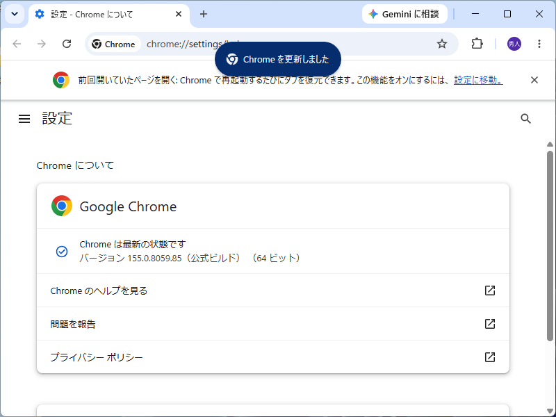Minimize the Chrome window
Viewport: 556px width, 417px height.
[x=475, y=14]
